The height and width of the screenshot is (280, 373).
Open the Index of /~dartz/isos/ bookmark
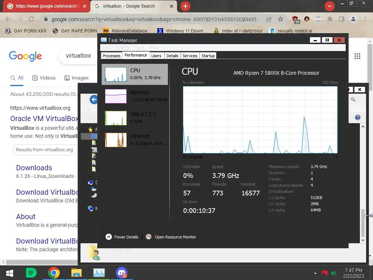pyautogui.click(x=238, y=31)
